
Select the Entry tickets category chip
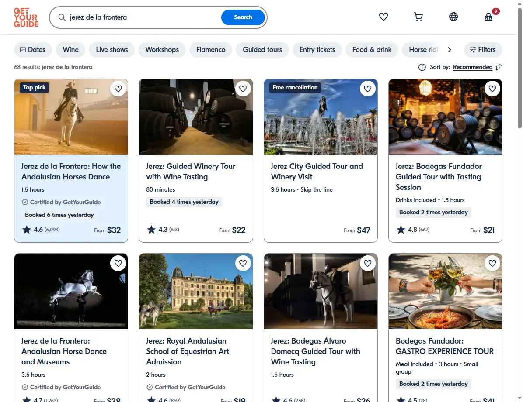(x=317, y=50)
